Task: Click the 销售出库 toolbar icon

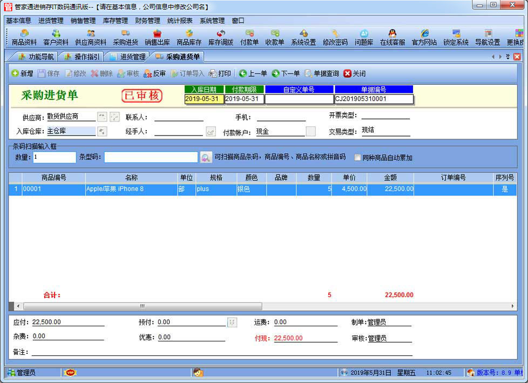Action: pyautogui.click(x=157, y=37)
